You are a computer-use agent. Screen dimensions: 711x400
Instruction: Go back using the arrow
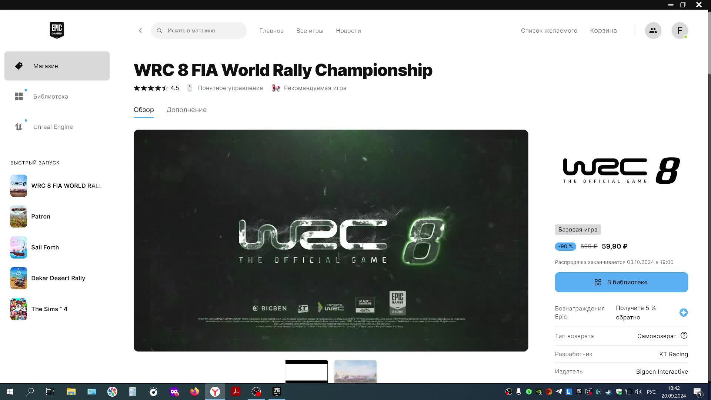[x=140, y=30]
